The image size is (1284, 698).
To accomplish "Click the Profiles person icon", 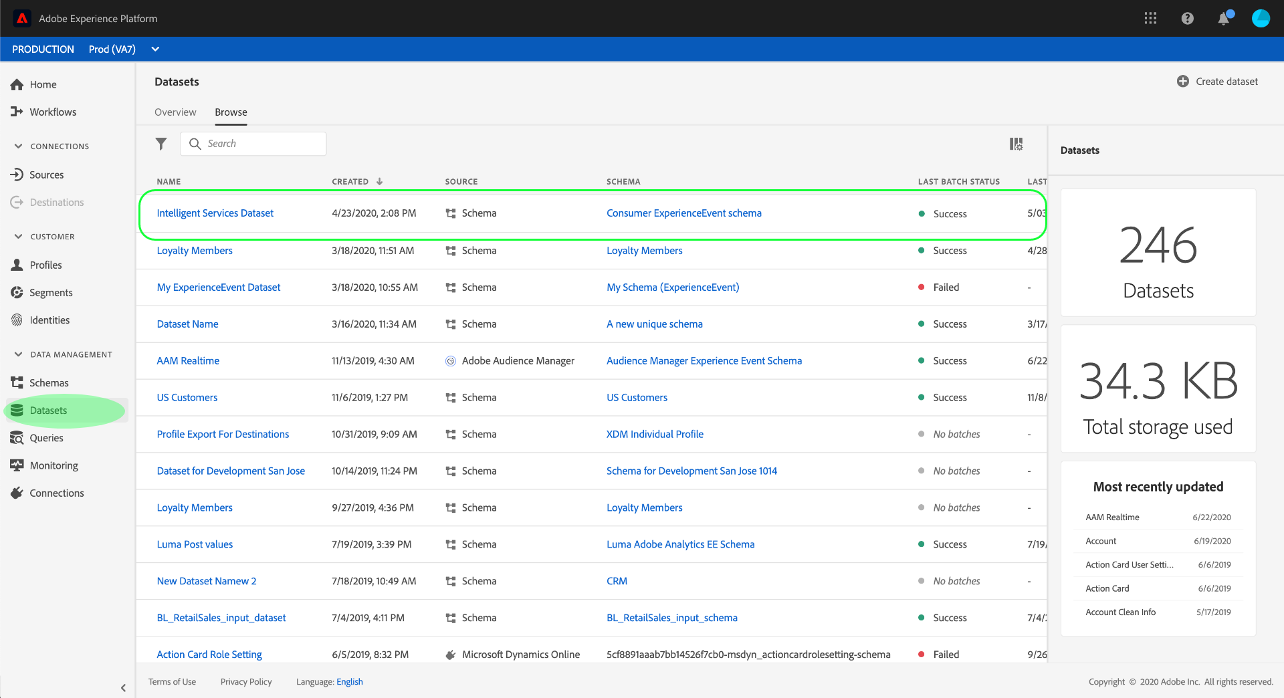I will pyautogui.click(x=17, y=265).
